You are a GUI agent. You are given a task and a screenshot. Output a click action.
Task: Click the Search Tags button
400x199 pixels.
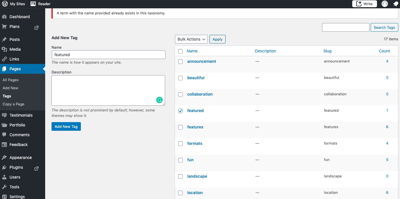384,27
